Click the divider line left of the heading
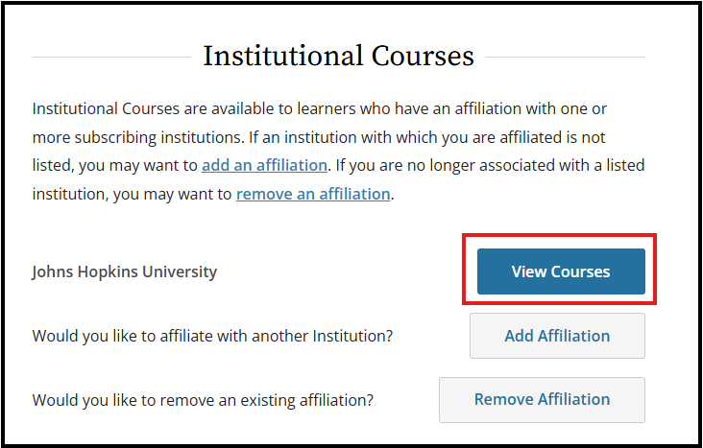Viewport: 703px width, 448px height. click(111, 57)
